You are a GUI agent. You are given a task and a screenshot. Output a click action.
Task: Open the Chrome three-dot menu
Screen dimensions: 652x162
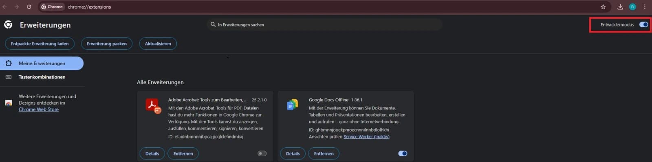[x=645, y=7]
